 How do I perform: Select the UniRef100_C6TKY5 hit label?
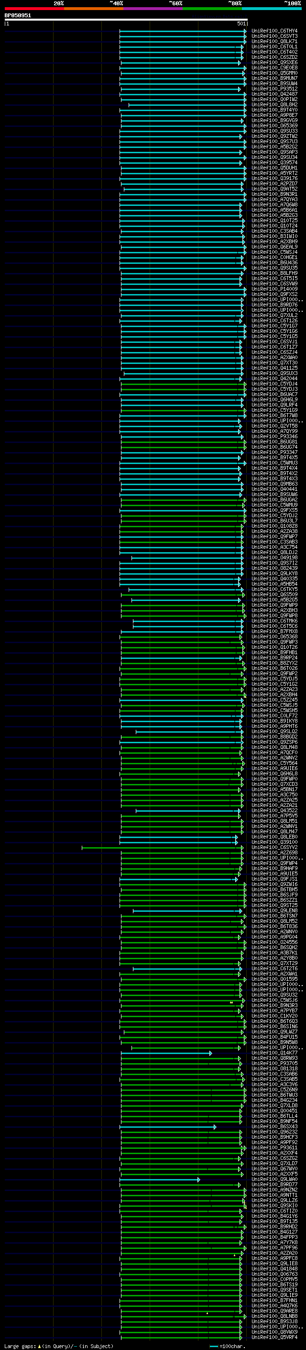pos(274,590)
